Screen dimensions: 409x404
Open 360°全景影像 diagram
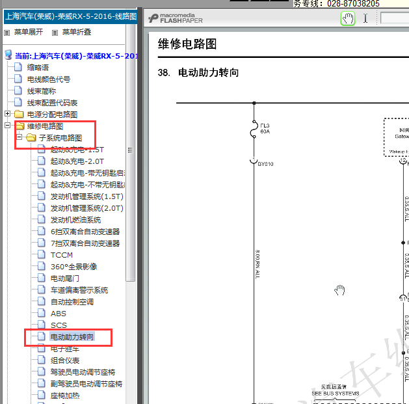coord(74,267)
